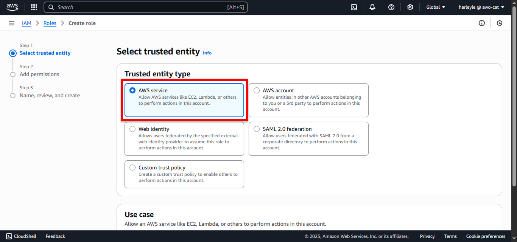Click the Trusted entity type heading
Viewport: 517px width, 242px height.
157,74
